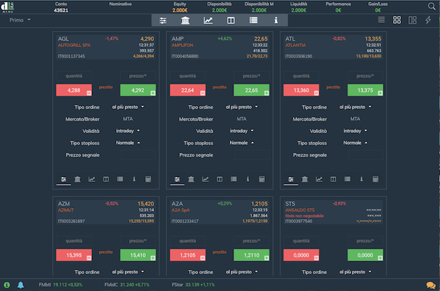Expand AZM Tipo ordine dropdown
Screen dimensions: 440x291
click(128, 272)
